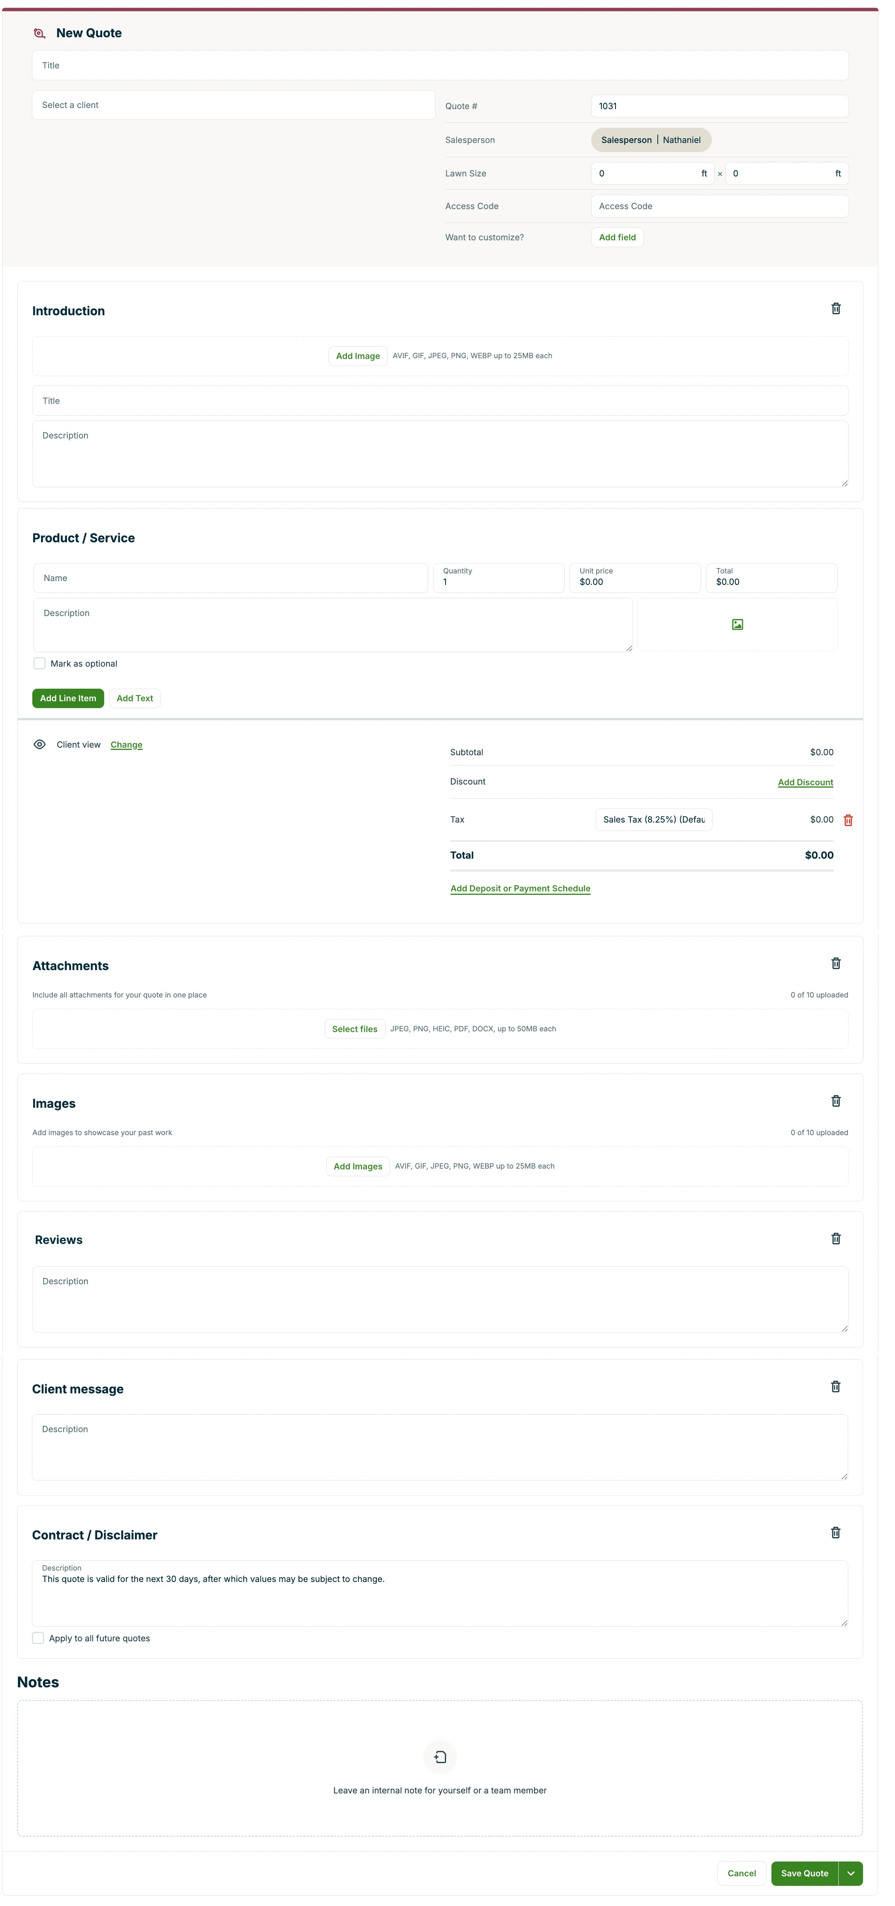
Task: Open the Sales Tax (8.25%) dropdown
Action: [x=654, y=820]
